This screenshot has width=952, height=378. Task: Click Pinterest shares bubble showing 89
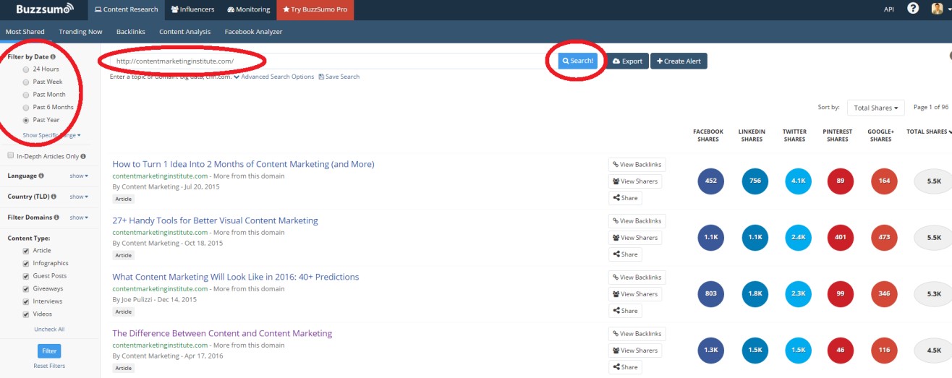pos(841,181)
